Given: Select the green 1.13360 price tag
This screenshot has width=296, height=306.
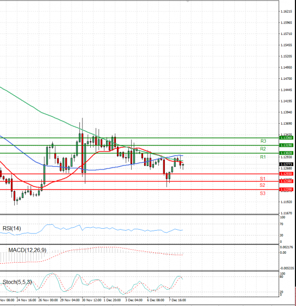Looking at the screenshot, I should 286,138.
